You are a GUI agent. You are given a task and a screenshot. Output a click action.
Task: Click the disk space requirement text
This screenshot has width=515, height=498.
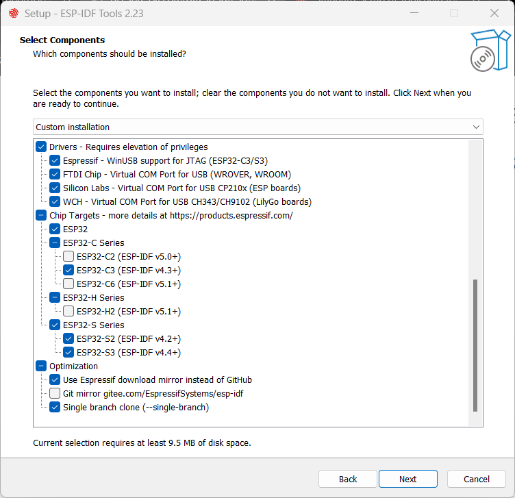142,443
